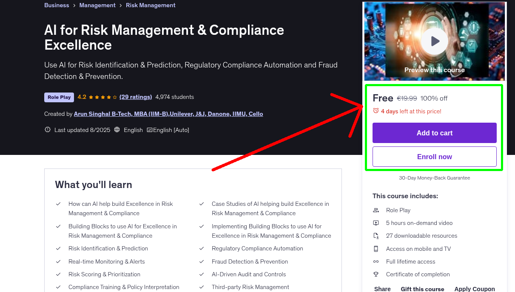
Task: Select the on-demand video icon
Action: 376,223
